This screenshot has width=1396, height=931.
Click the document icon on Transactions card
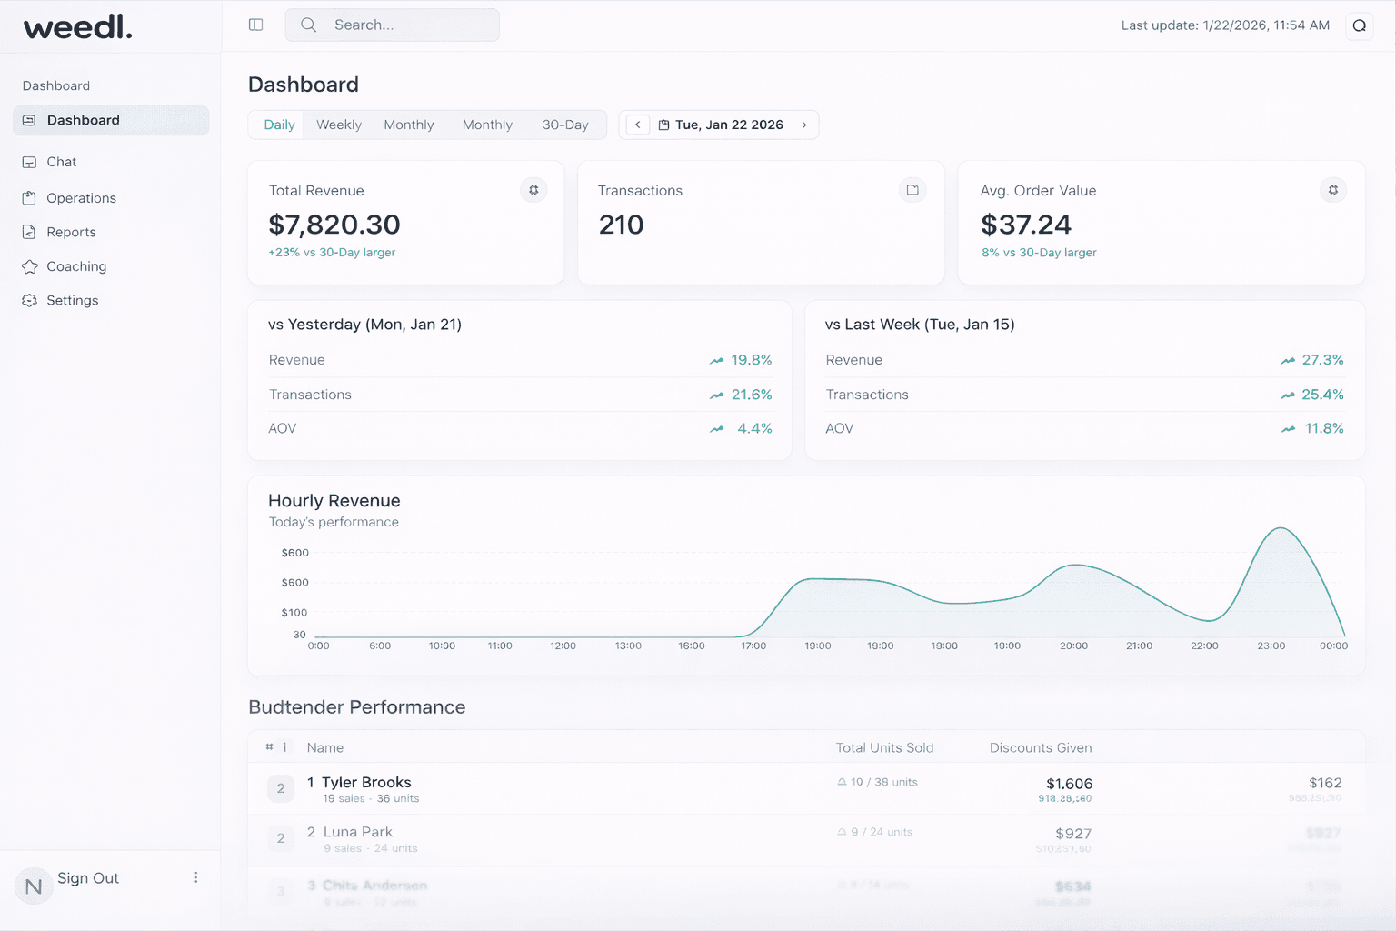point(912,190)
